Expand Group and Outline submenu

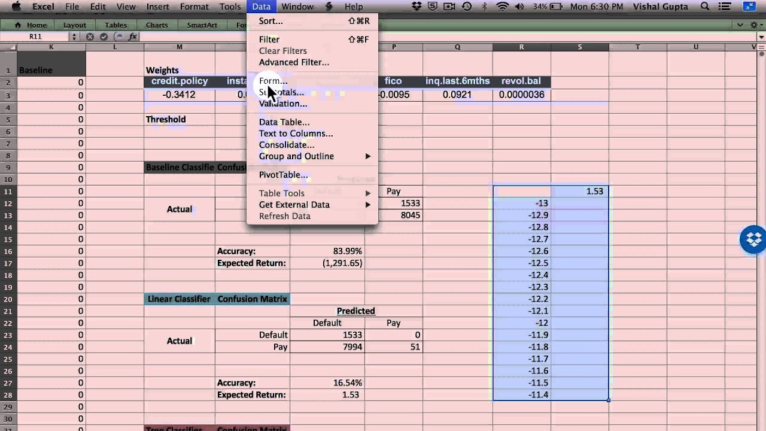[312, 156]
